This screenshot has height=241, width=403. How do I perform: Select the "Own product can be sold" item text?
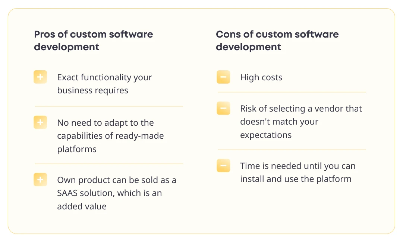tap(117, 193)
